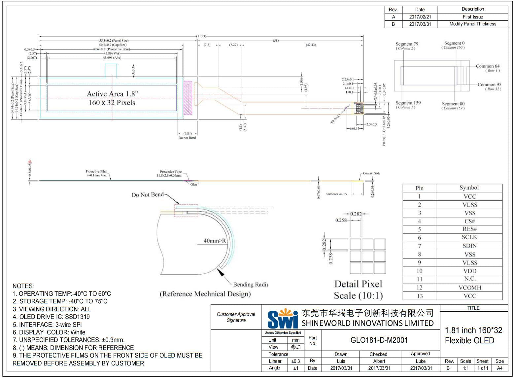This screenshot has width=513, height=378.
Task: Select the Segment 79 label
Action: tap(407, 44)
